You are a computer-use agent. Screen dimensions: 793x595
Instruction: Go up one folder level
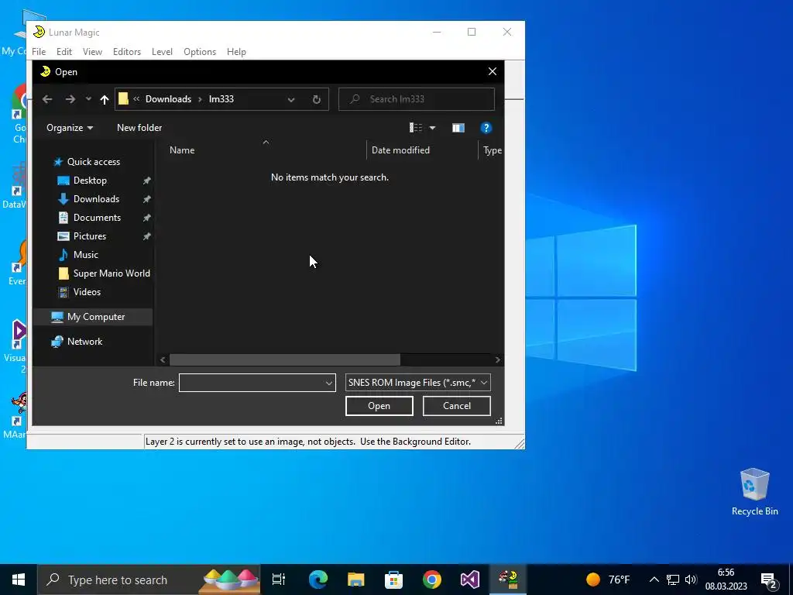105,99
